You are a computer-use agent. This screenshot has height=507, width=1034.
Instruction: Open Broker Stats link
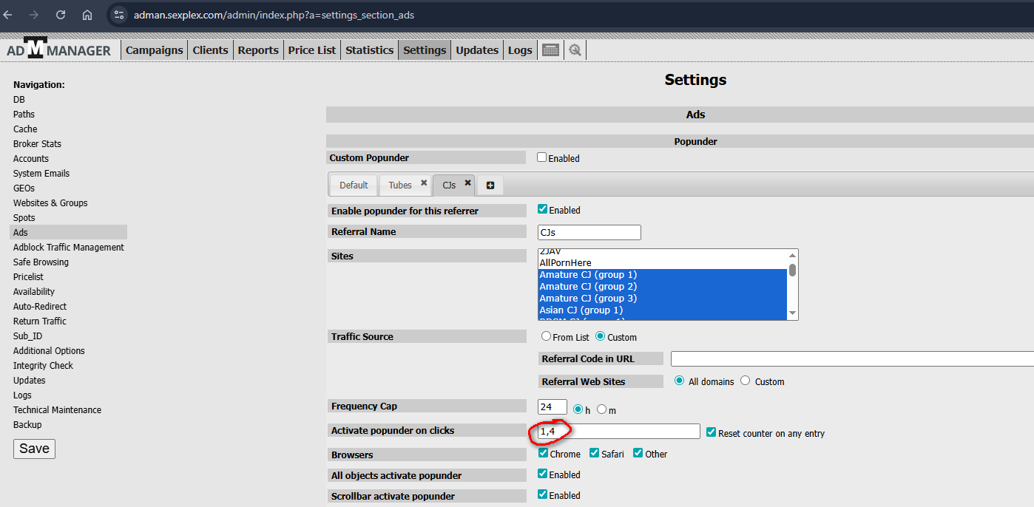click(37, 143)
